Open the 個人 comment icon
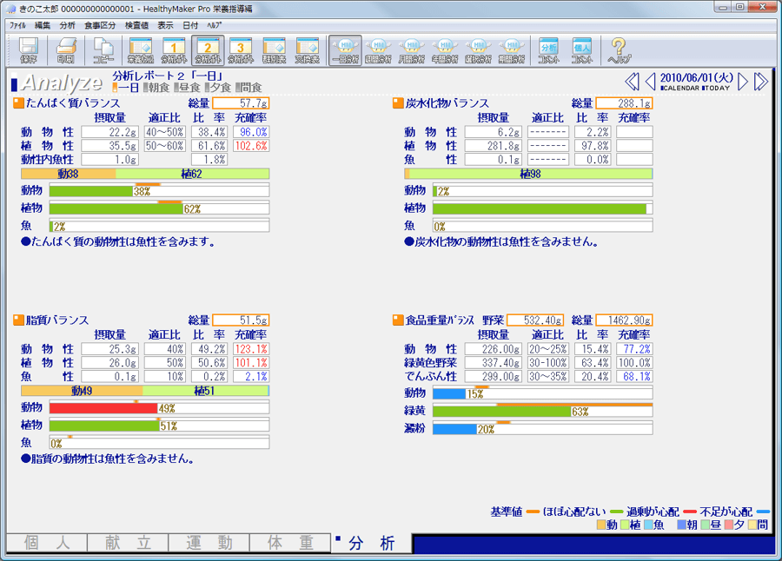Image resolution: width=782 pixels, height=561 pixels. 582,50
